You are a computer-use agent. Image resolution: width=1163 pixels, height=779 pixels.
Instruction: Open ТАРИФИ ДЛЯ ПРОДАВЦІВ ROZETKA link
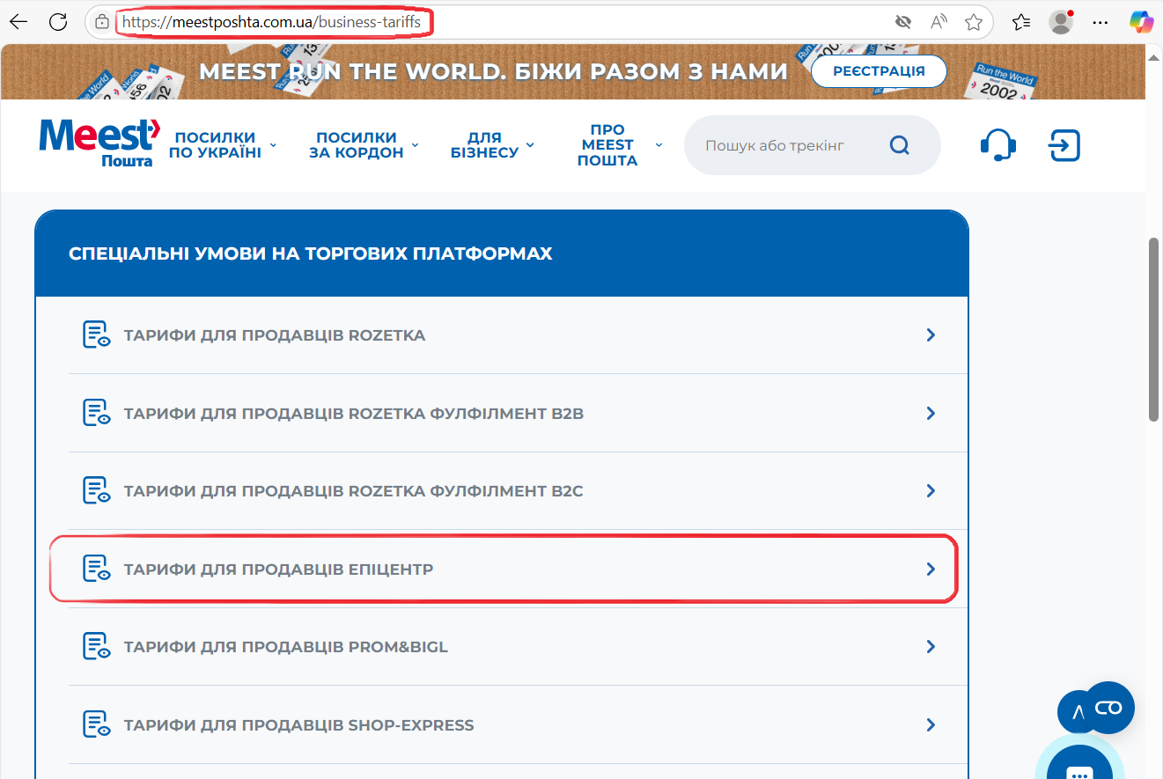[275, 335]
